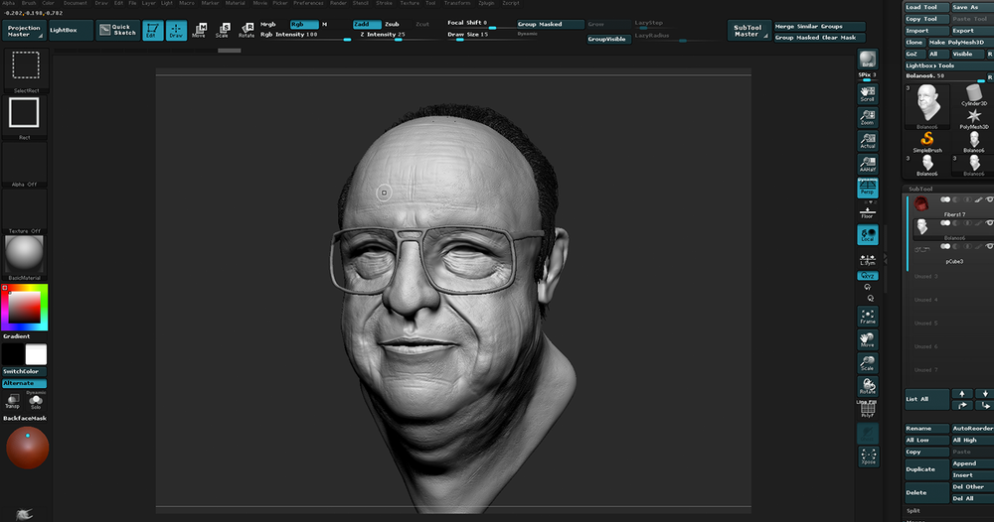Select the Cylinder3D tool
Screen dimensions: 994x522
point(974,95)
